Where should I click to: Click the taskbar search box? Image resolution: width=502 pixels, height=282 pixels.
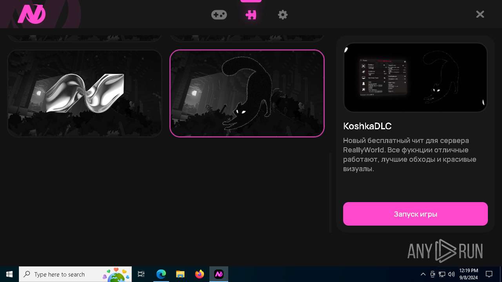pos(75,274)
